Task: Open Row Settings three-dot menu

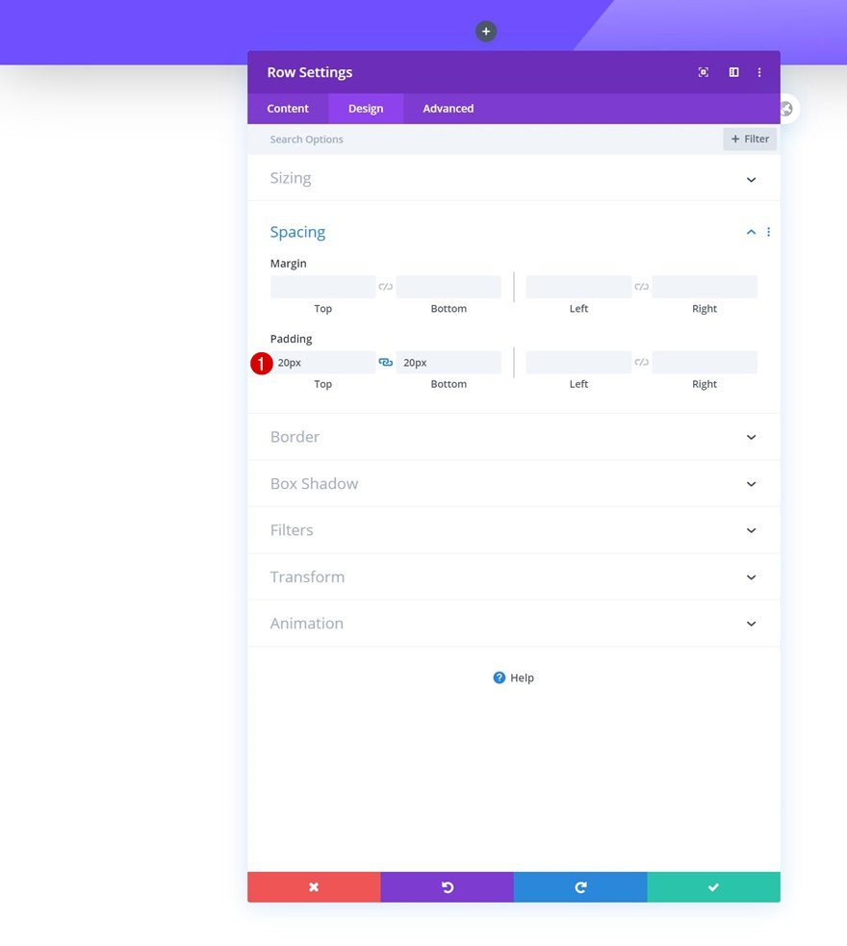Action: [758, 72]
